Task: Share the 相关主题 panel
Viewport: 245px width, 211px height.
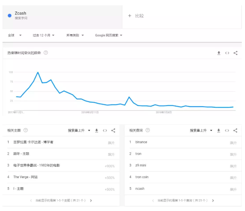Action: click(x=113, y=130)
